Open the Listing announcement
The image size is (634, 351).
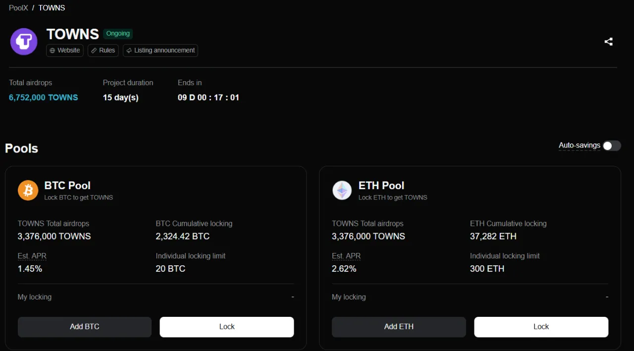pos(160,50)
